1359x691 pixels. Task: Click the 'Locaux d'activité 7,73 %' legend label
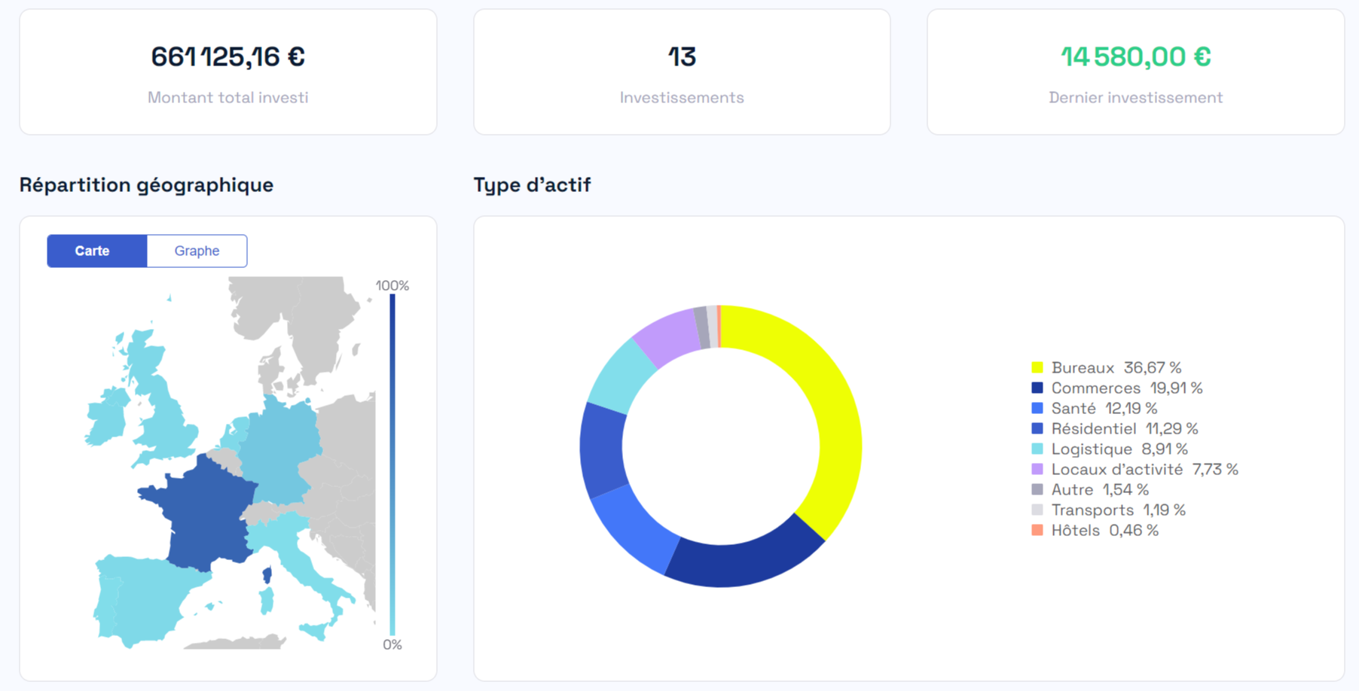pyautogui.click(x=1145, y=469)
